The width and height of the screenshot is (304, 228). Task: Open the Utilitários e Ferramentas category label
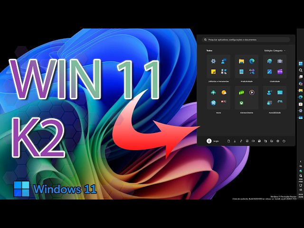click(x=218, y=81)
